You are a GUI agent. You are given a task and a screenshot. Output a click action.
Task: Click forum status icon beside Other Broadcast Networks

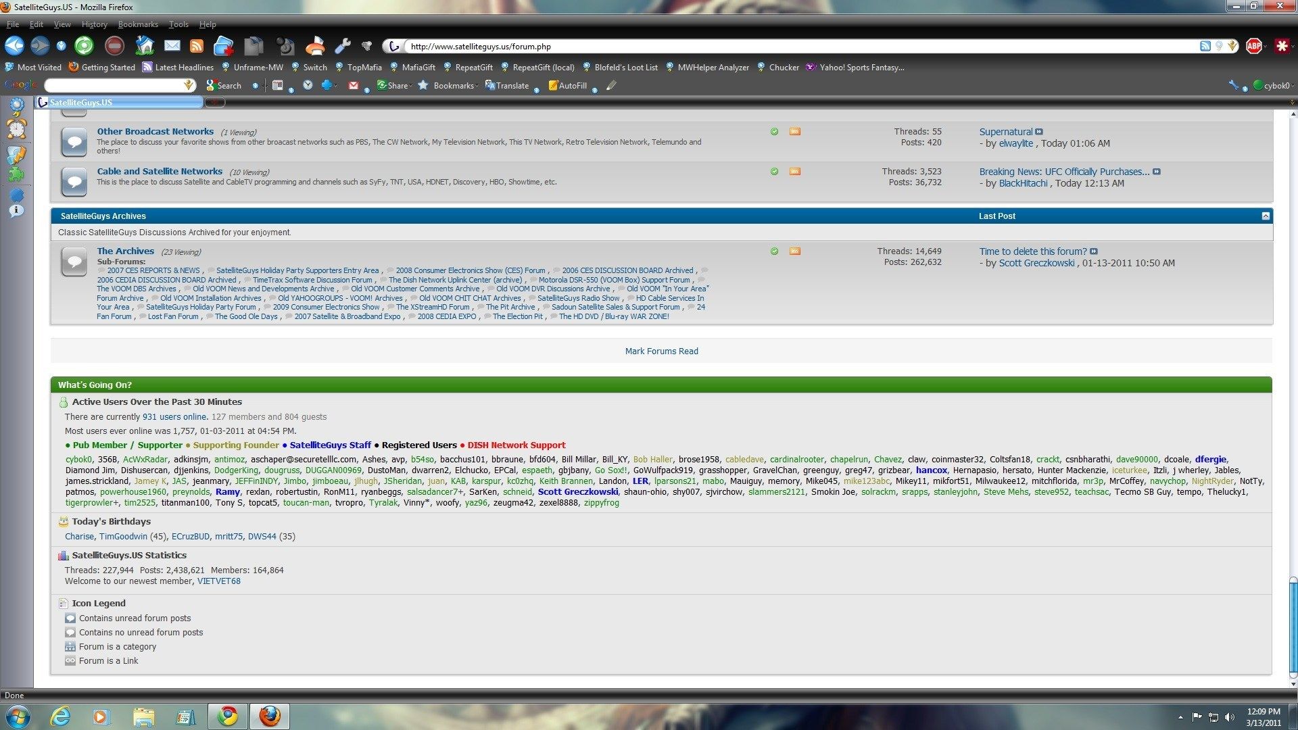tap(74, 141)
